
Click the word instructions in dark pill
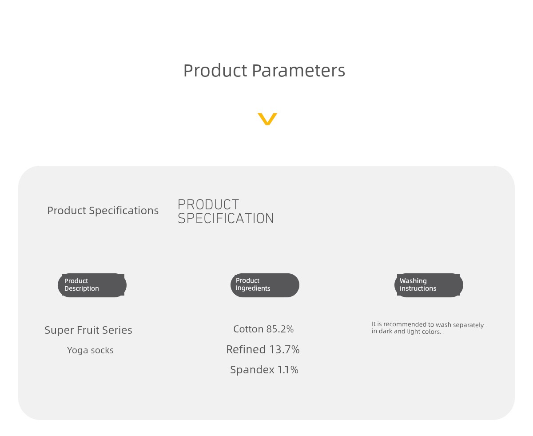[x=418, y=289]
